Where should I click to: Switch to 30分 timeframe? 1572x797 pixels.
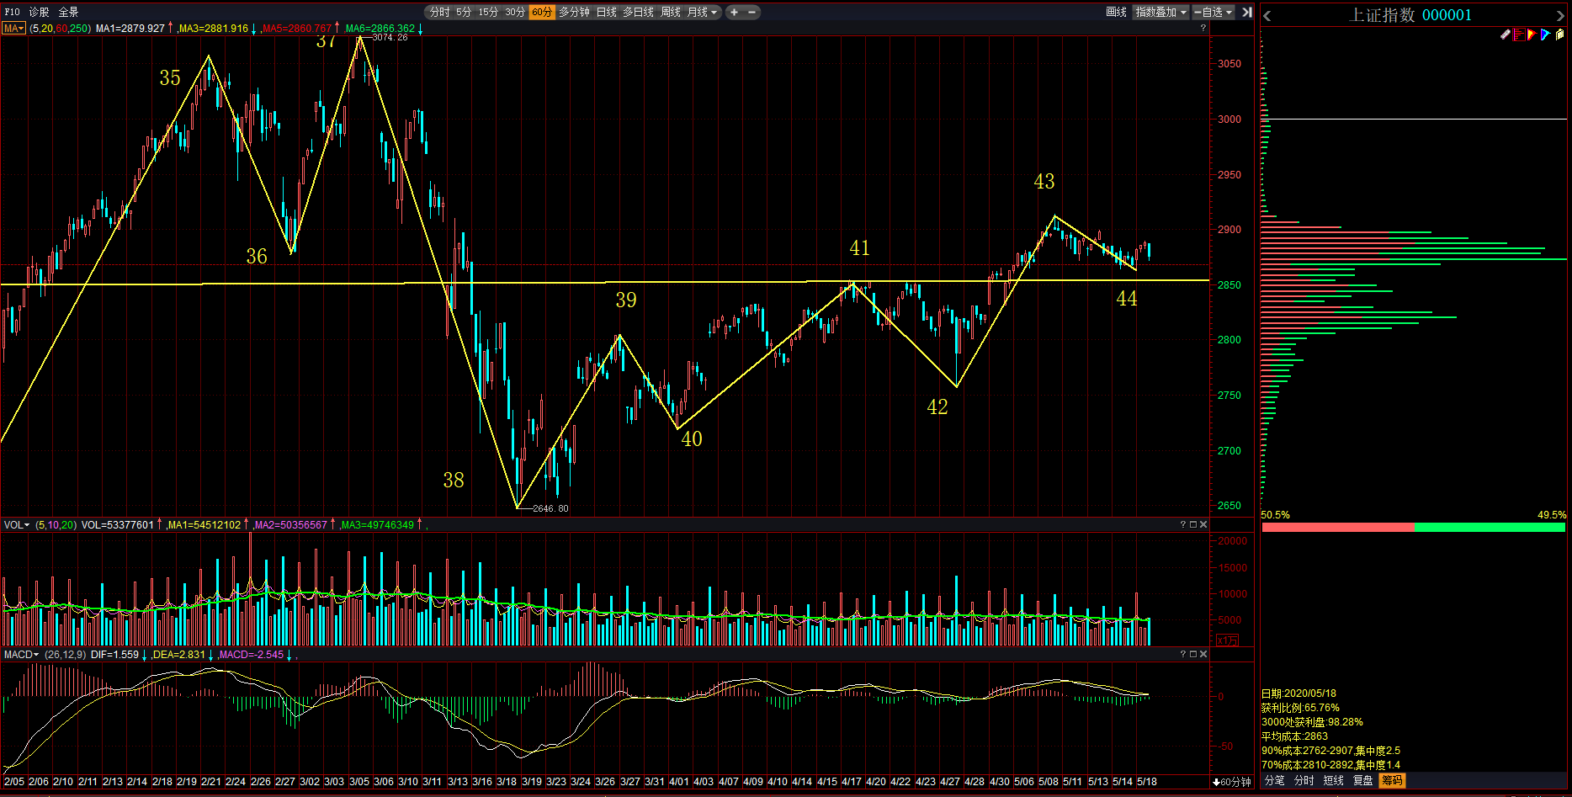point(515,12)
